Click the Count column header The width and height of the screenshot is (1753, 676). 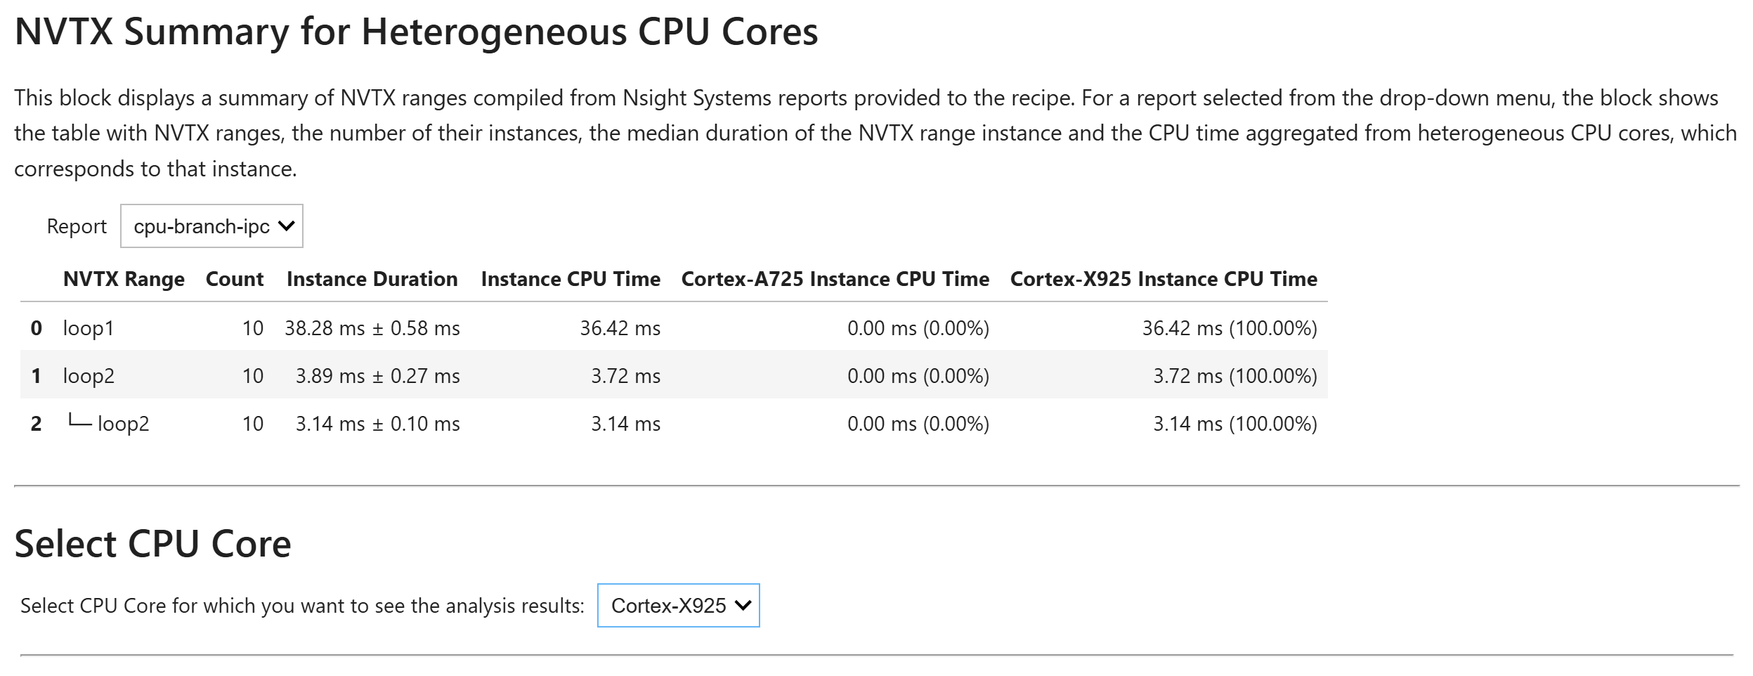tap(234, 278)
